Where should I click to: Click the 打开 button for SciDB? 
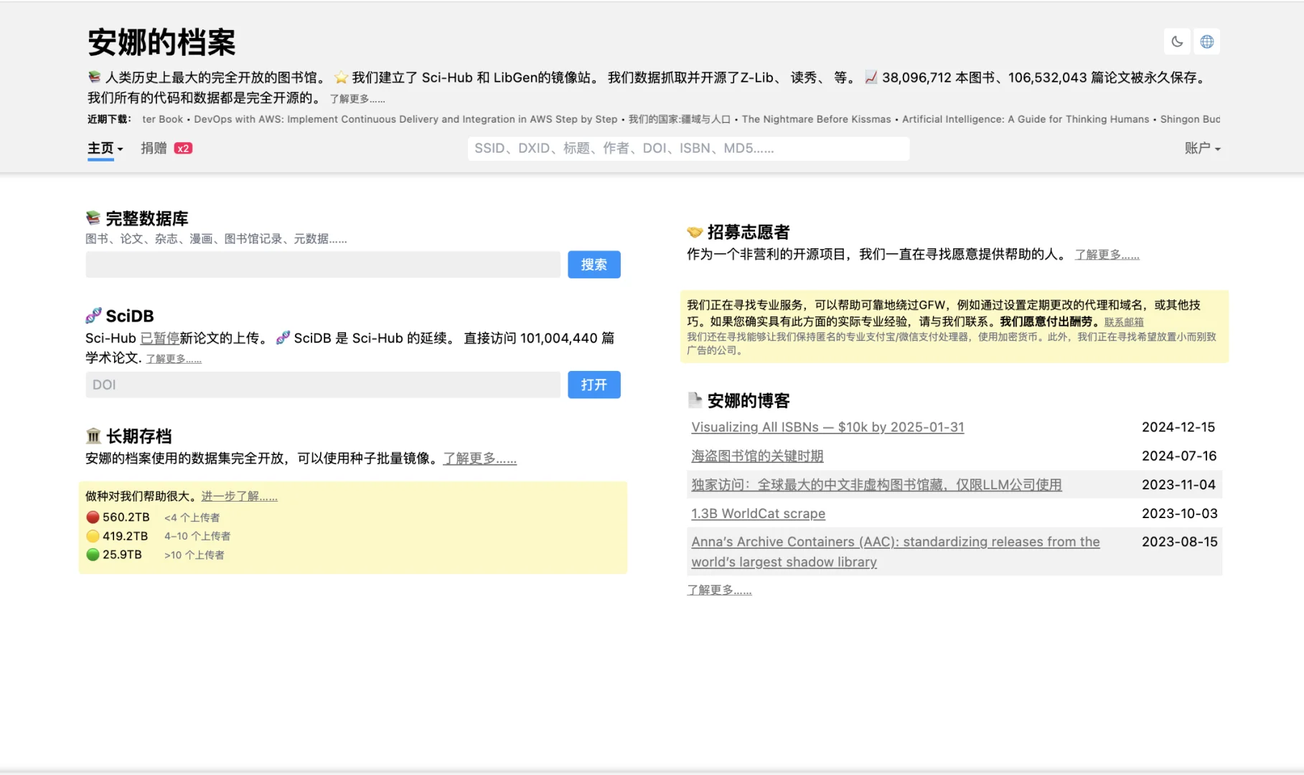click(594, 385)
